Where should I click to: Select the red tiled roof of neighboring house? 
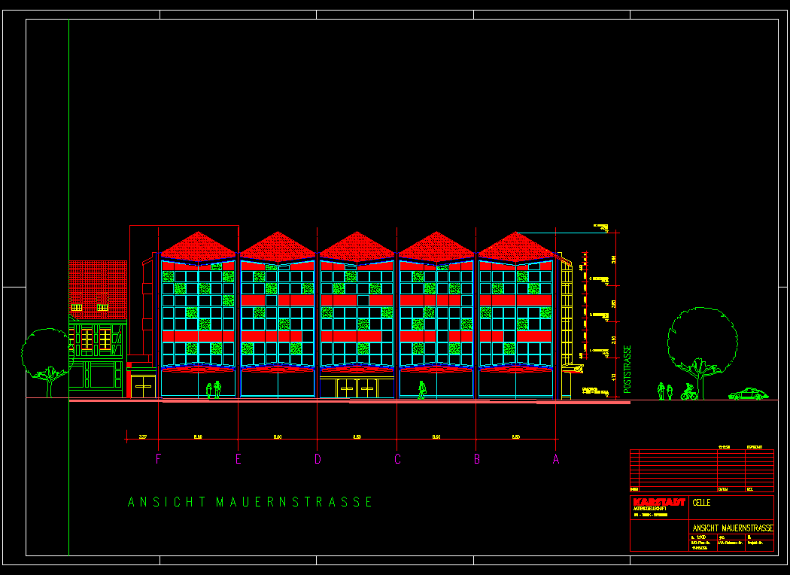97,280
